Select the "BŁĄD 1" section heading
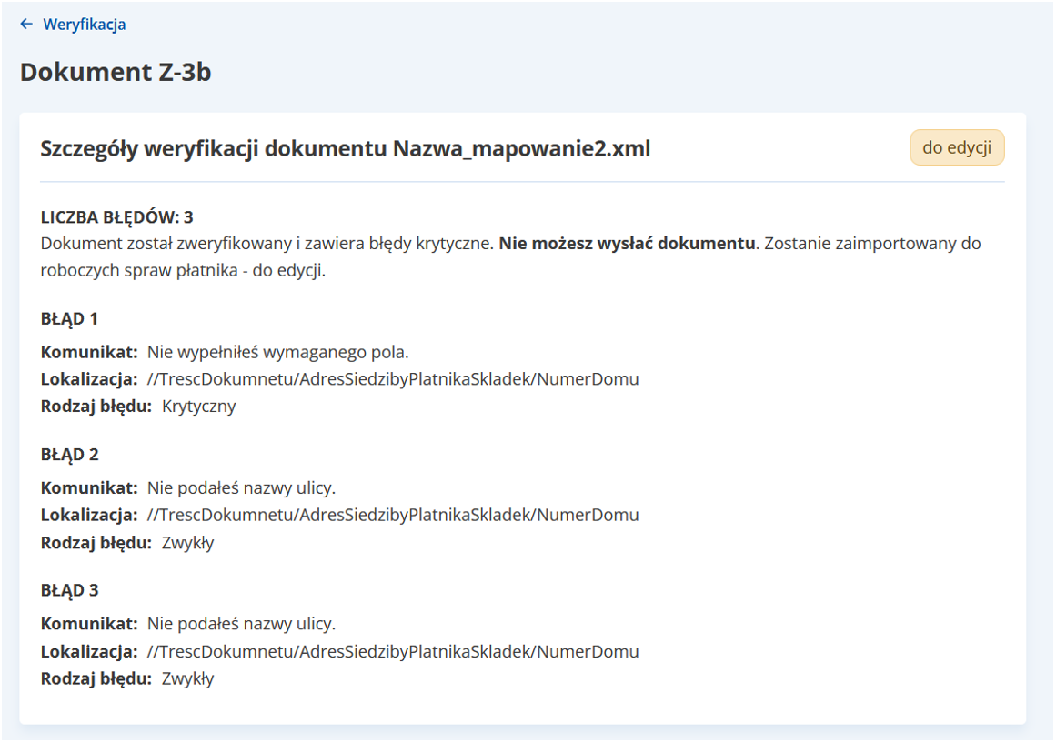The image size is (1056, 743). pos(69,318)
